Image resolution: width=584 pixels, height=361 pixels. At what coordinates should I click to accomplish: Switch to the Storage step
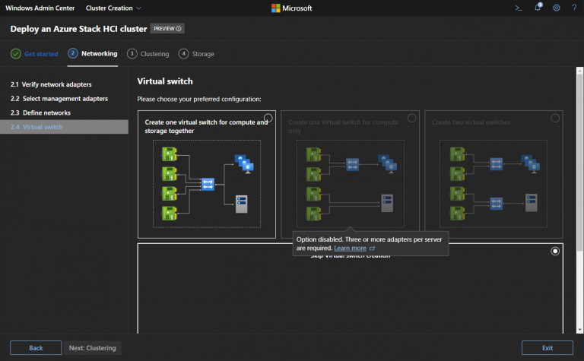(196, 54)
